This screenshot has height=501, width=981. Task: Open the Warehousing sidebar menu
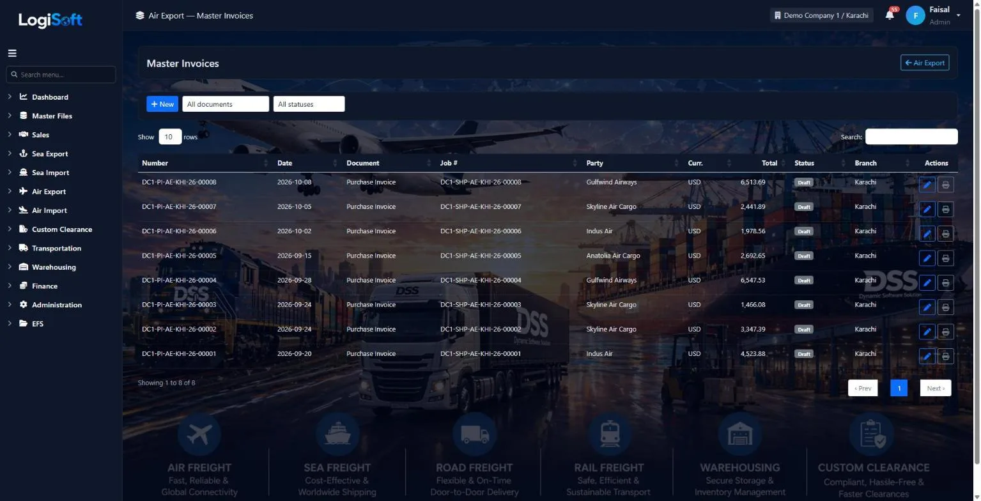(x=54, y=267)
